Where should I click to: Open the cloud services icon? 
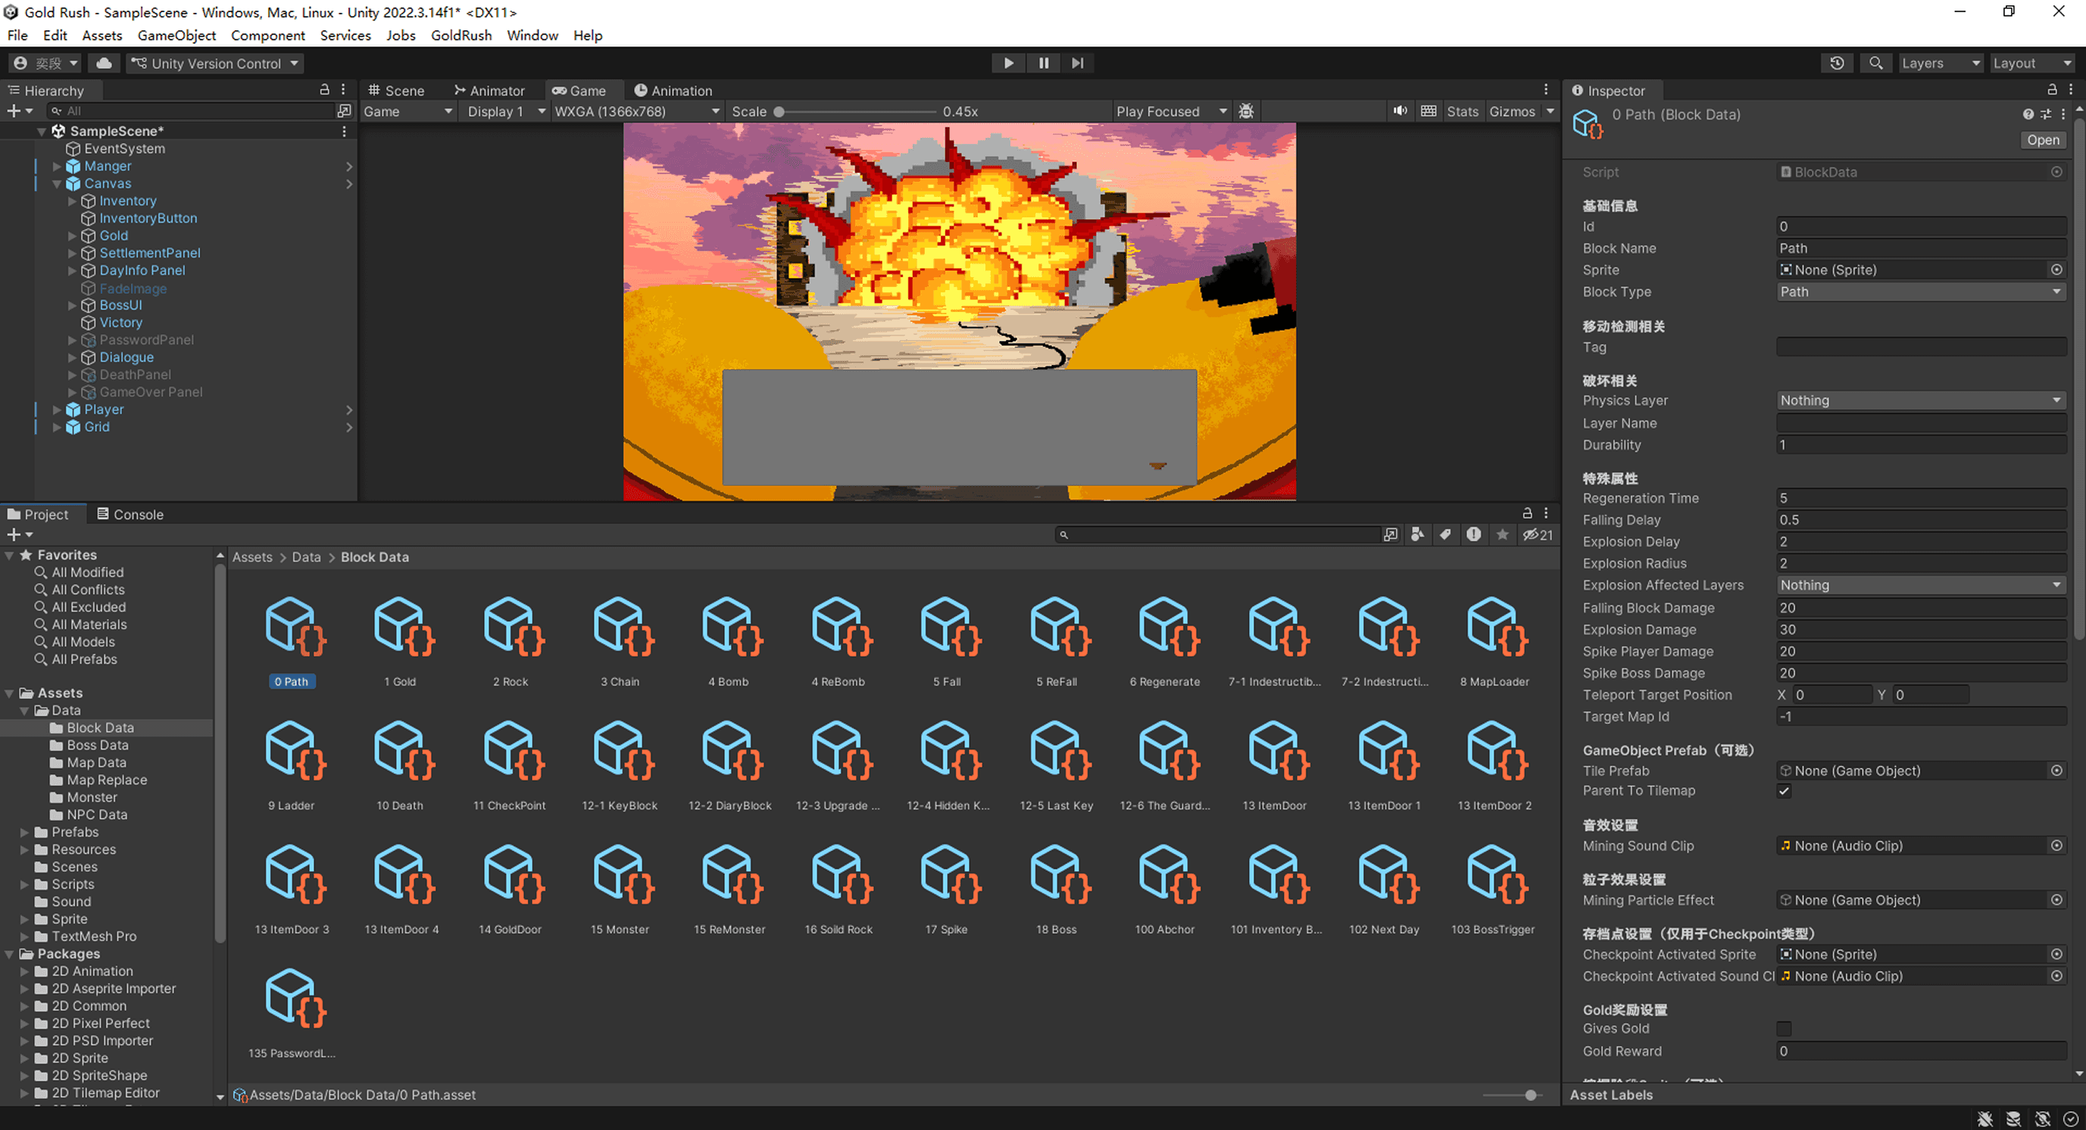[105, 63]
